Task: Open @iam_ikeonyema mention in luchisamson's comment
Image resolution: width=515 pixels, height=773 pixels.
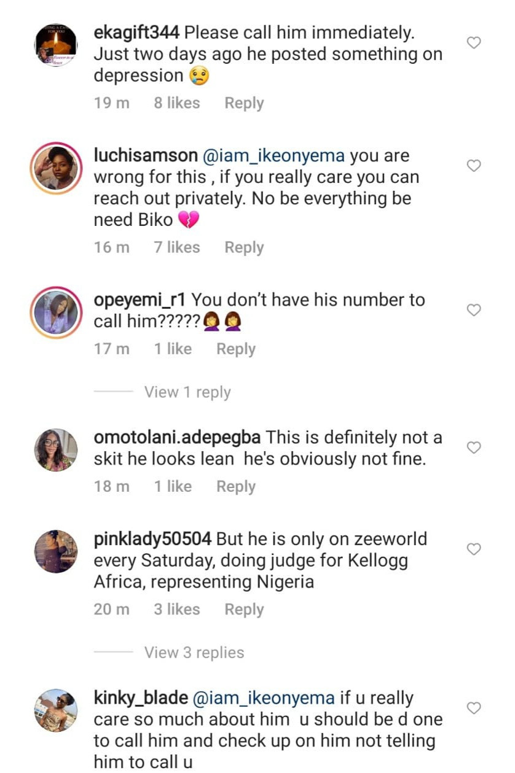Action: [273, 156]
